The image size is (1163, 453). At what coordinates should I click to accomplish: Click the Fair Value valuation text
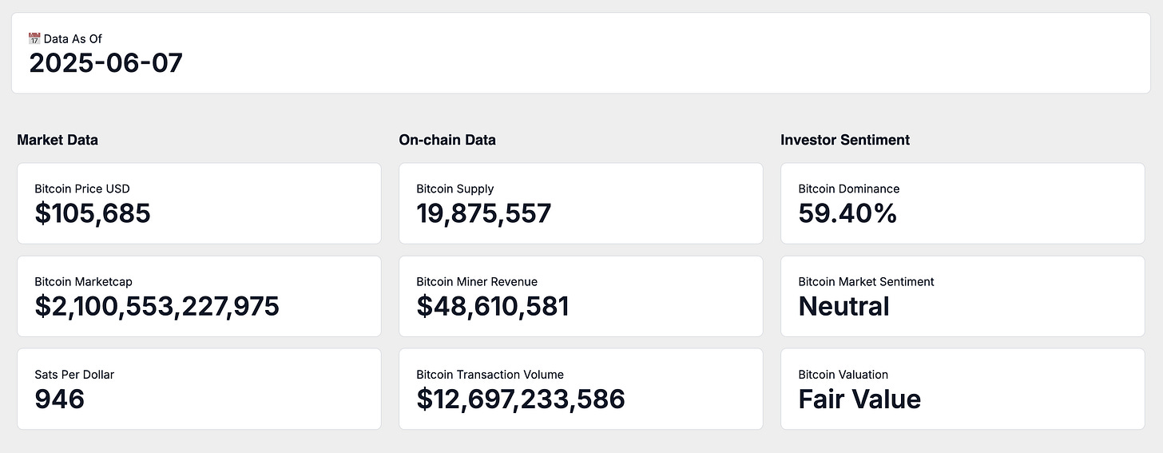(x=859, y=399)
